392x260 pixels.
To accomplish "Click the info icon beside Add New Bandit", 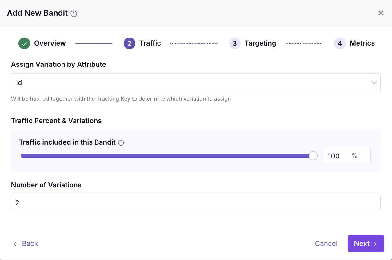I will (74, 14).
